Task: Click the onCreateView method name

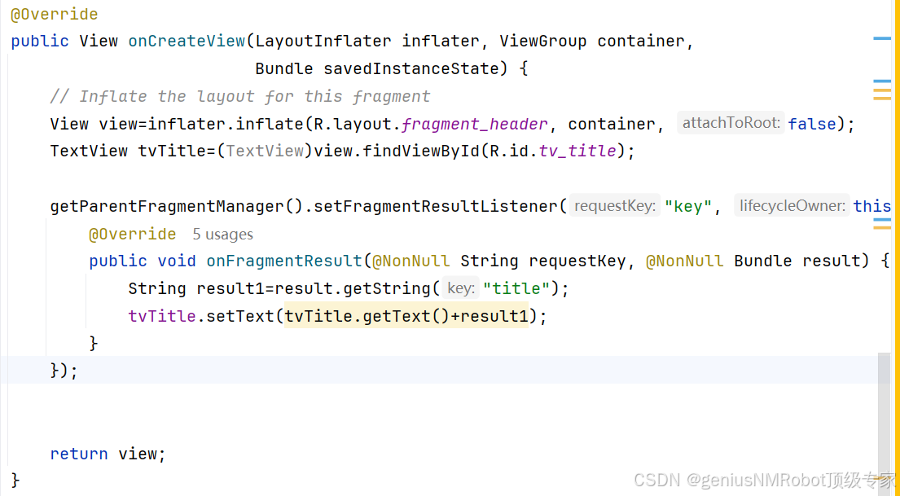Action: [x=187, y=41]
